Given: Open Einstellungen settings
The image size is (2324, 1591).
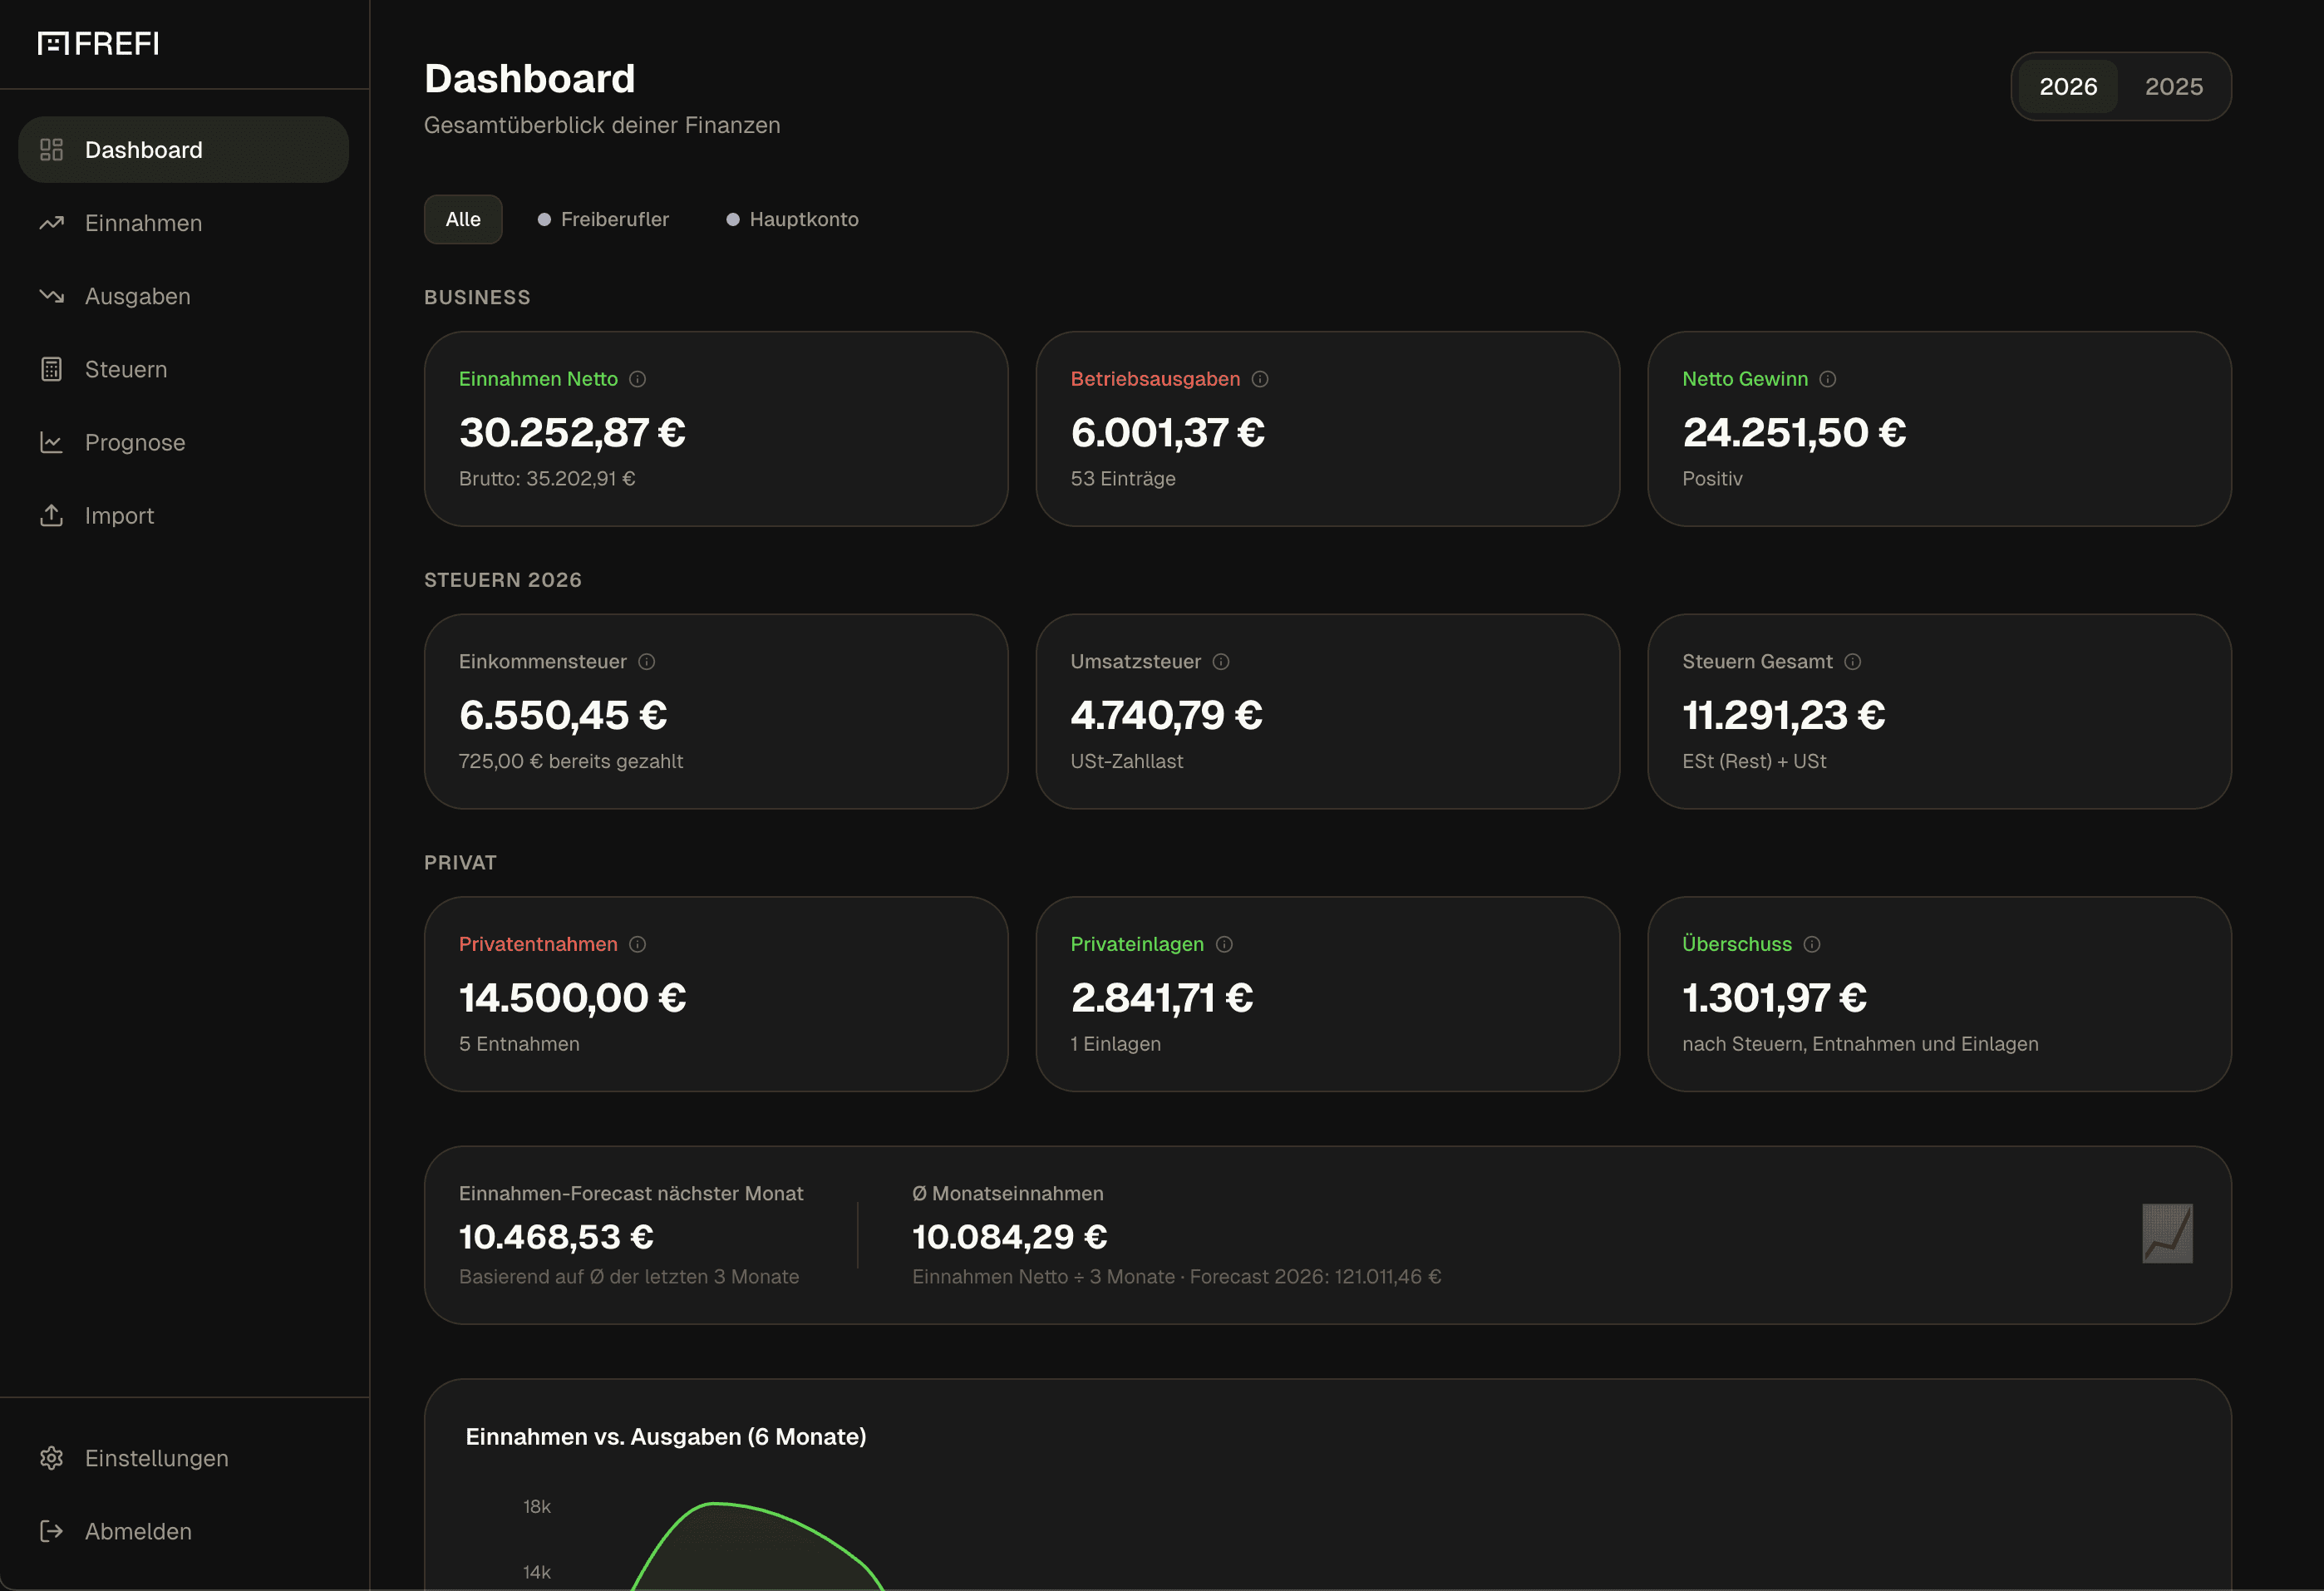Looking at the screenshot, I should tap(156, 1458).
